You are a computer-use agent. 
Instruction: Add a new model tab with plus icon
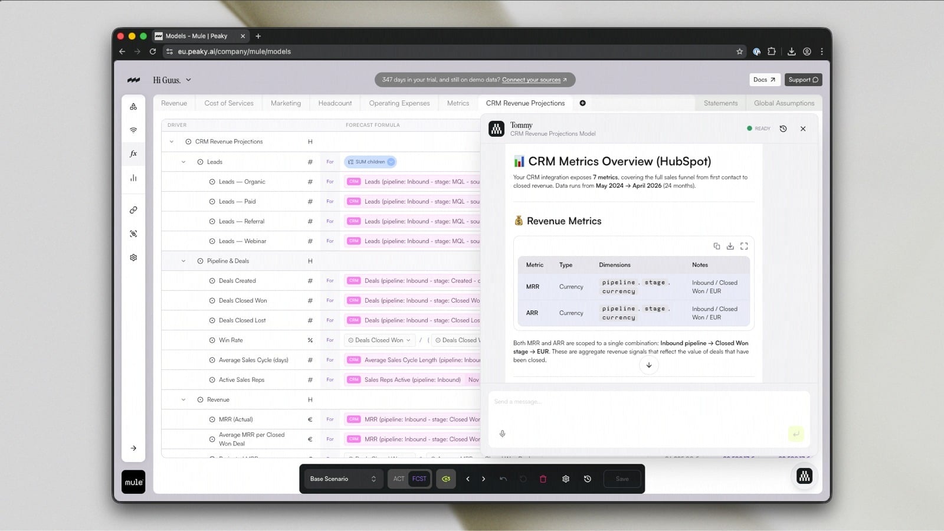tap(582, 103)
